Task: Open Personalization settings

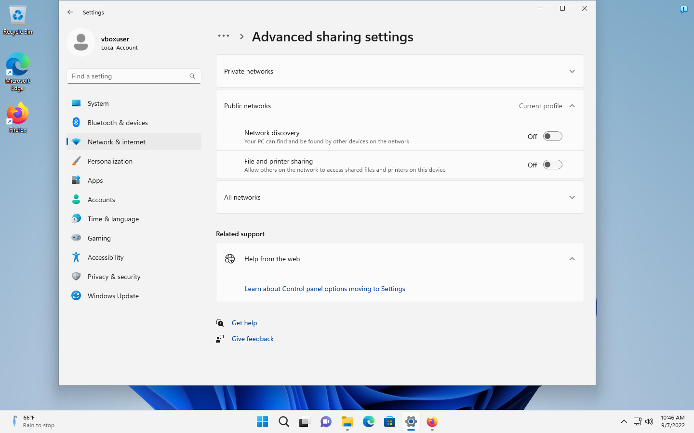Action: pyautogui.click(x=110, y=161)
